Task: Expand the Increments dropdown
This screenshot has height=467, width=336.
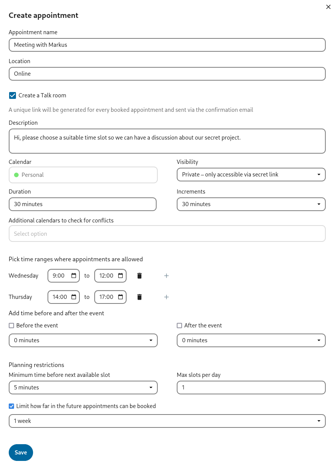Action: [x=251, y=204]
